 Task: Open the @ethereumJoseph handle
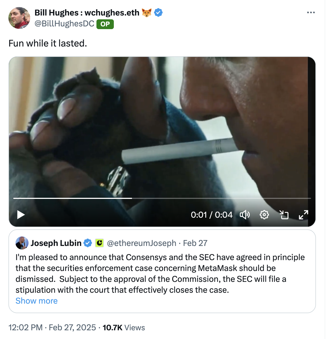click(142, 243)
